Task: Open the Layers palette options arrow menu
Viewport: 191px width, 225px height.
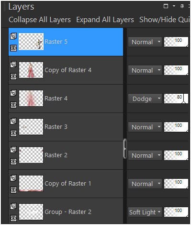Action: click(x=174, y=6)
